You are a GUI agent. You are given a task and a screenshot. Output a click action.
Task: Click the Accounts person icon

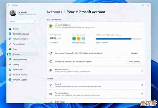[10, 54]
